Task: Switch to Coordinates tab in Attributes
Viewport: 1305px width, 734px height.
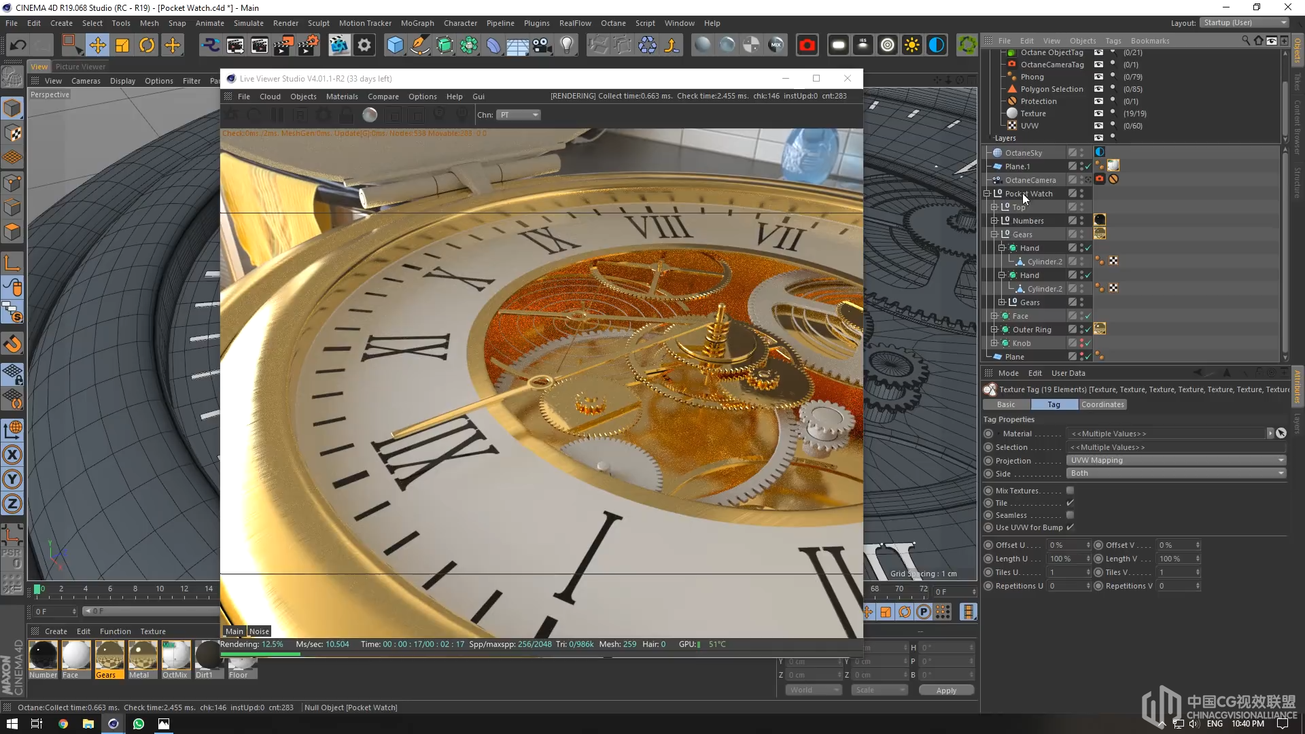Action: pyautogui.click(x=1102, y=404)
